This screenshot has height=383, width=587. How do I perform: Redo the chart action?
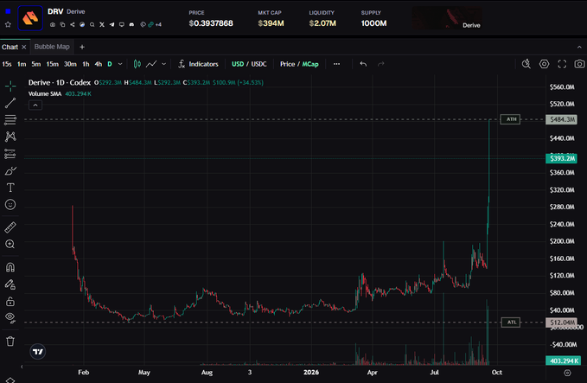380,64
